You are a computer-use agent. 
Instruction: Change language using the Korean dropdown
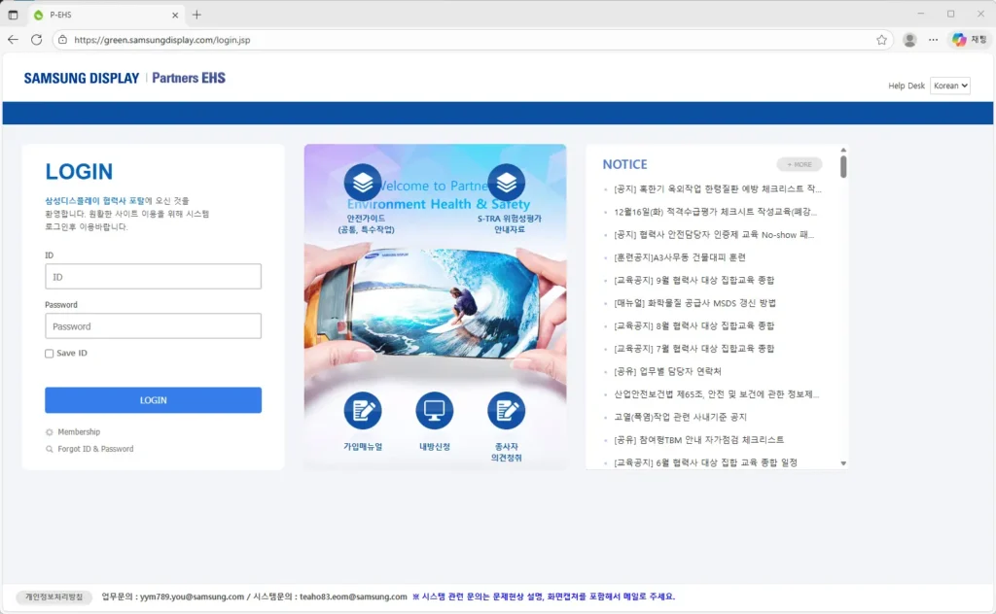tap(949, 85)
